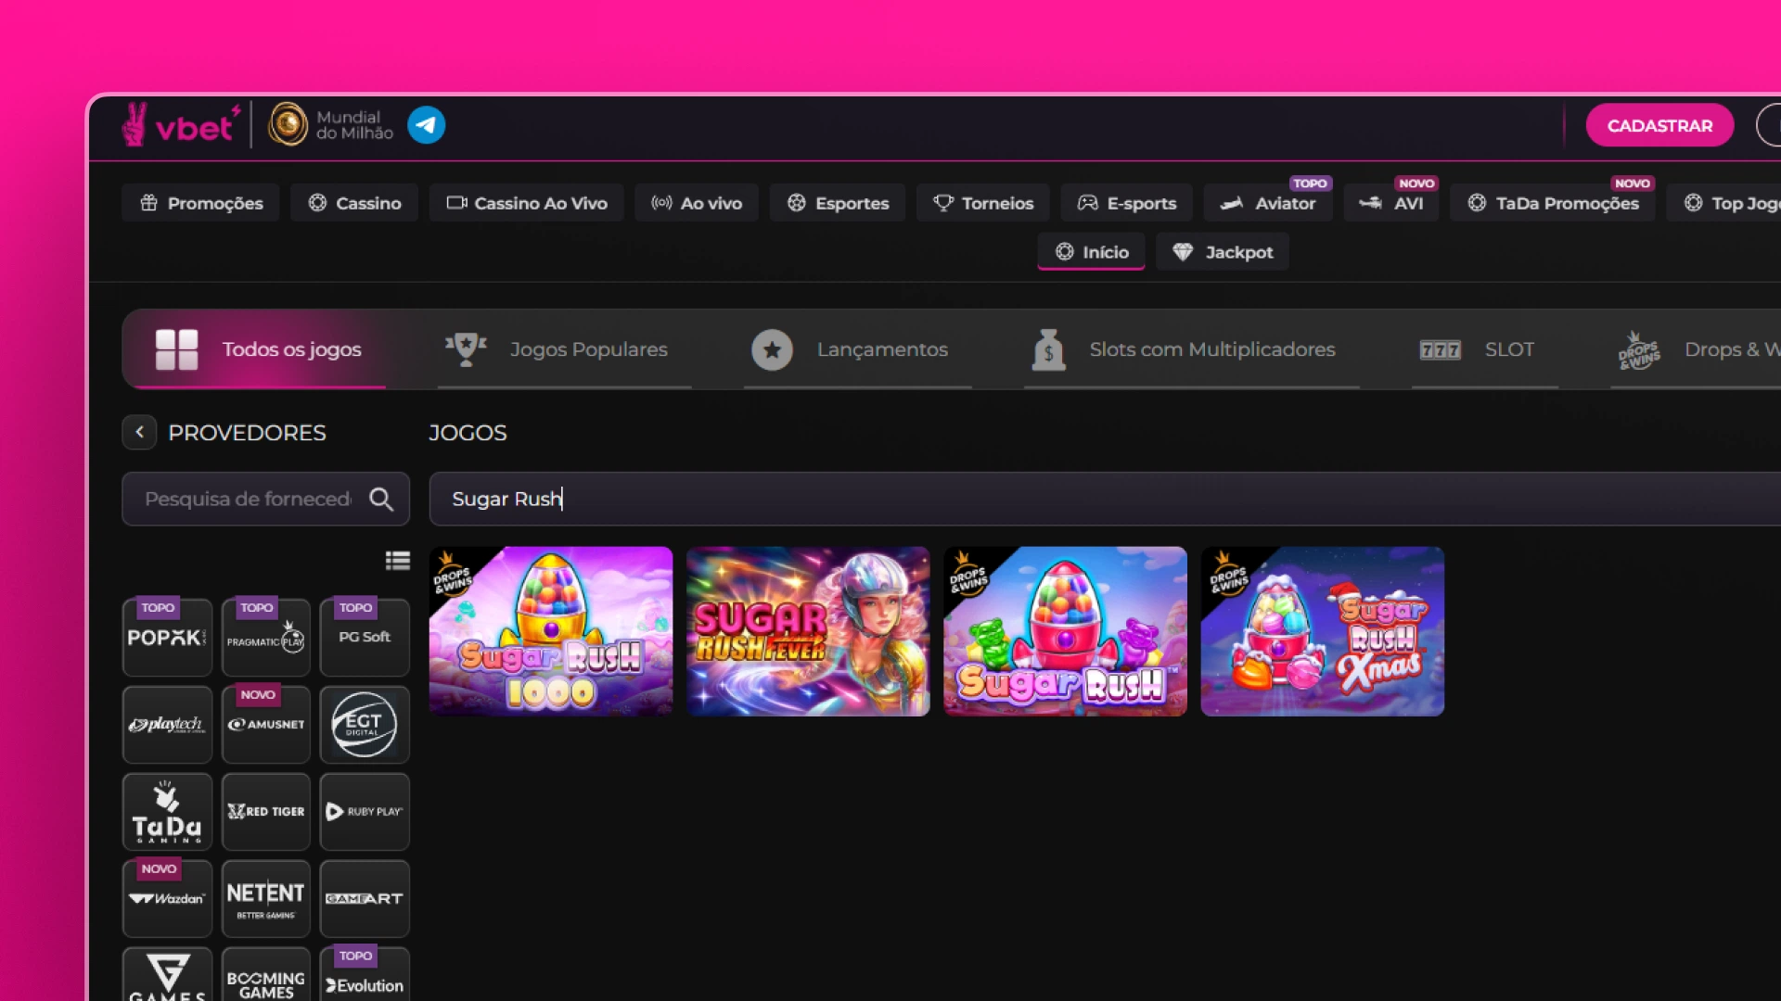This screenshot has width=1781, height=1001.
Task: Select the Início sub-tab
Action: coord(1092,251)
